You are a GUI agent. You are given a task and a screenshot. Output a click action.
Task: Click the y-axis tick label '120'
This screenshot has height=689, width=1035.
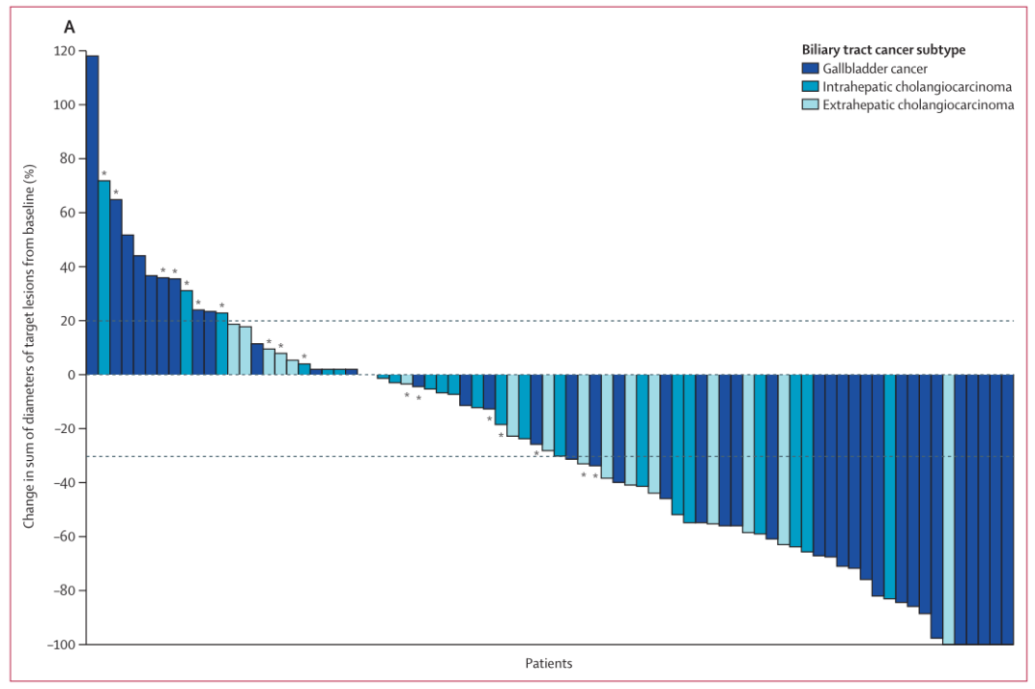(64, 51)
